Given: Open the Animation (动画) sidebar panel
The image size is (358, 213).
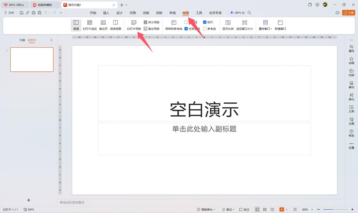Looking at the screenshot, I should pyautogui.click(x=351, y=60).
